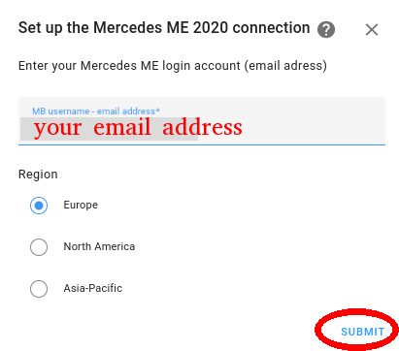Click the dialog title 'Set up the Mercedes ME 2020 connection'
The image size is (399, 351).
click(164, 28)
